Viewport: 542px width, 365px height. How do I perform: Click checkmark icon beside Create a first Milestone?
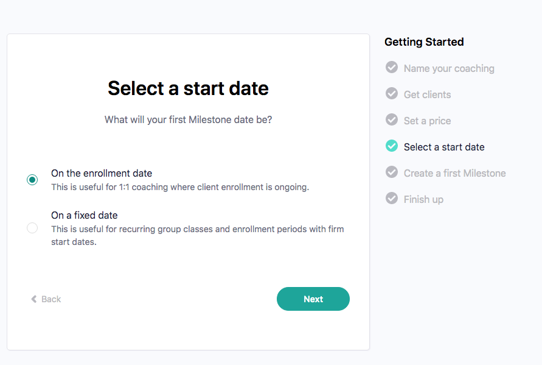pyautogui.click(x=392, y=172)
